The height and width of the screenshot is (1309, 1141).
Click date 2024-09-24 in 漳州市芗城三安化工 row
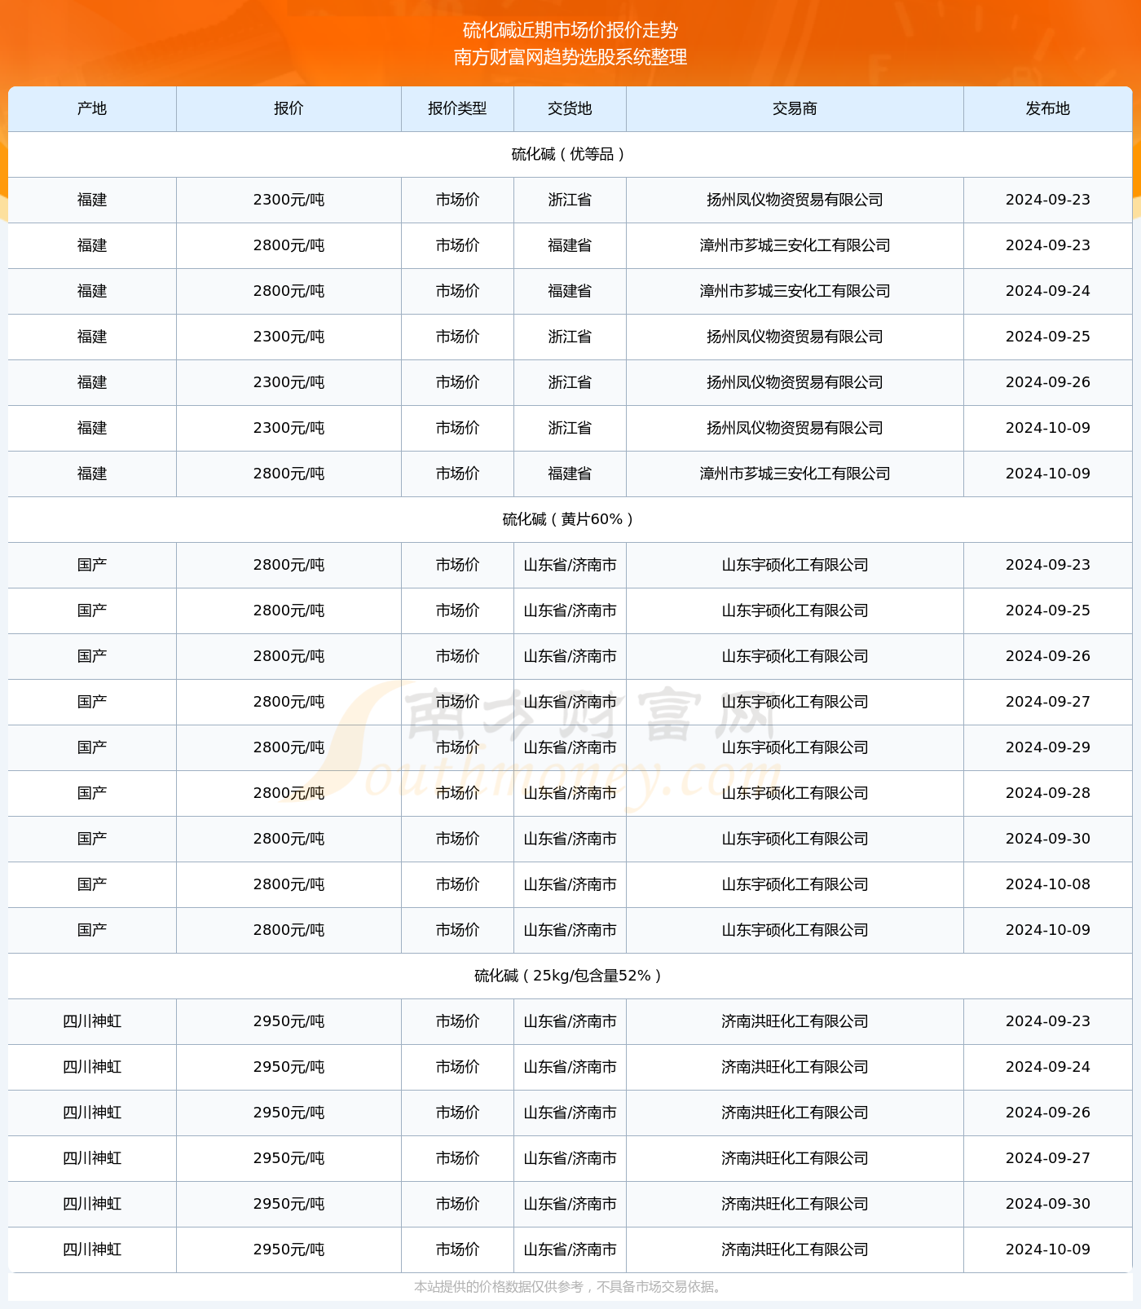pos(1048,291)
